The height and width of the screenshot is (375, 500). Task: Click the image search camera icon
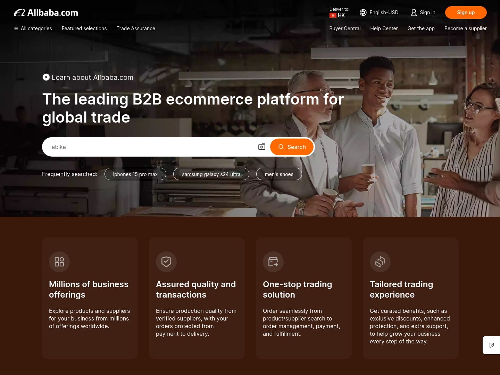coord(262,147)
